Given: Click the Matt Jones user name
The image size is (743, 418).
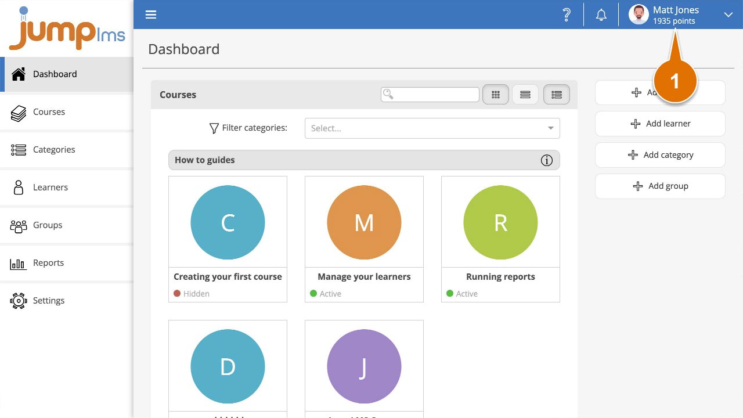Looking at the screenshot, I should (676, 10).
